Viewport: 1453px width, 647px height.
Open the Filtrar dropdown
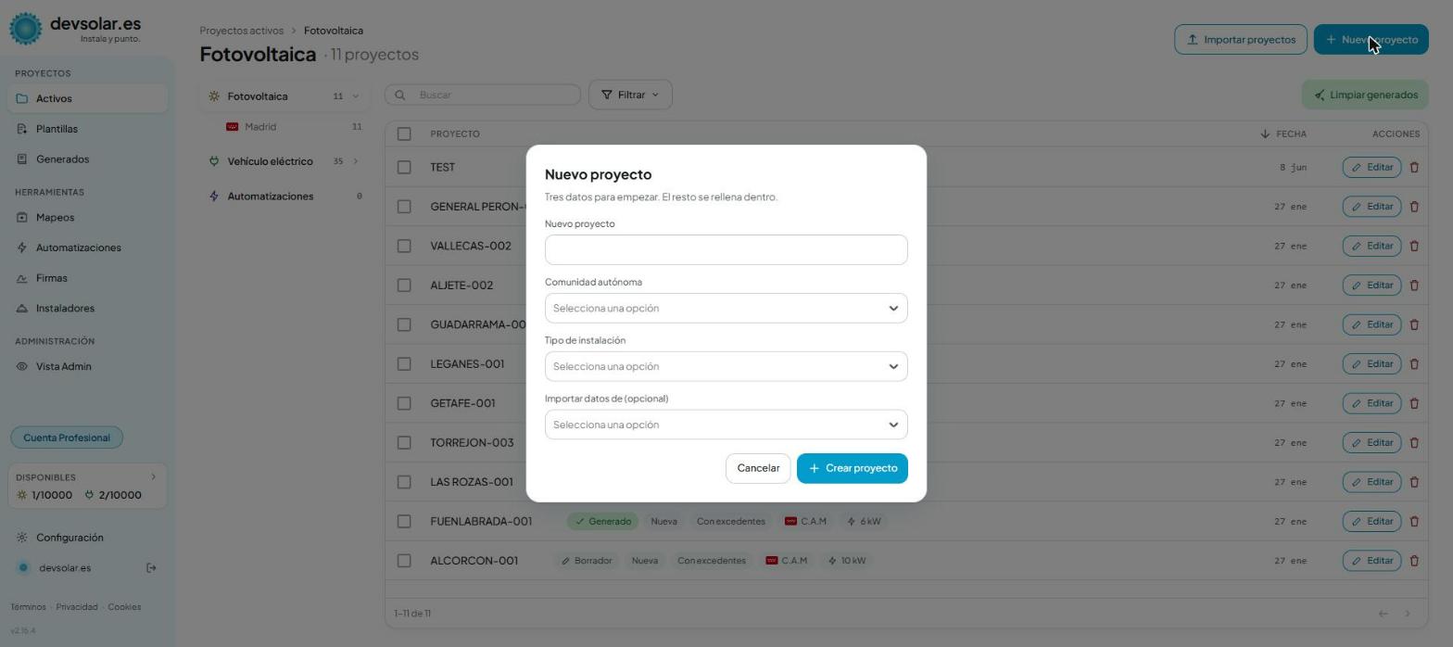point(630,95)
